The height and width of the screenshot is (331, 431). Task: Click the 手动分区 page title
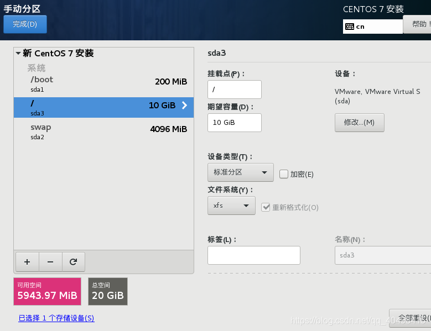(22, 9)
